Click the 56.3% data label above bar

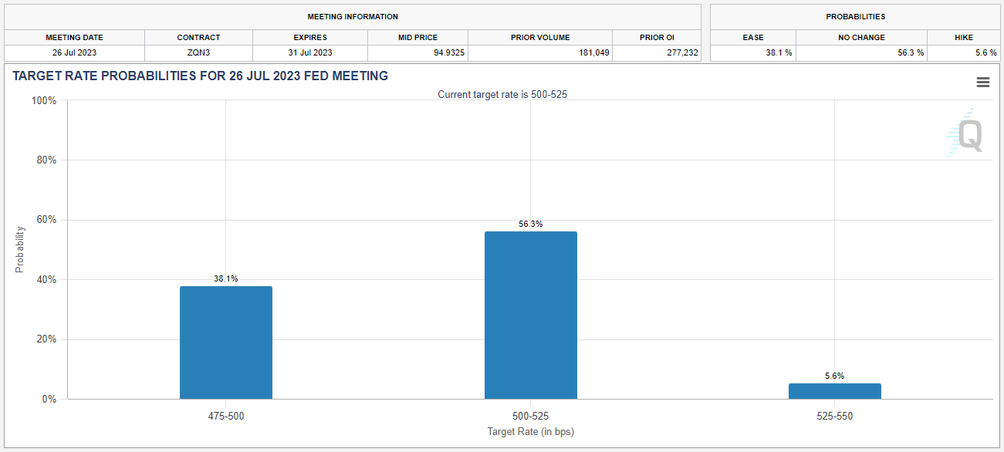[x=530, y=224]
